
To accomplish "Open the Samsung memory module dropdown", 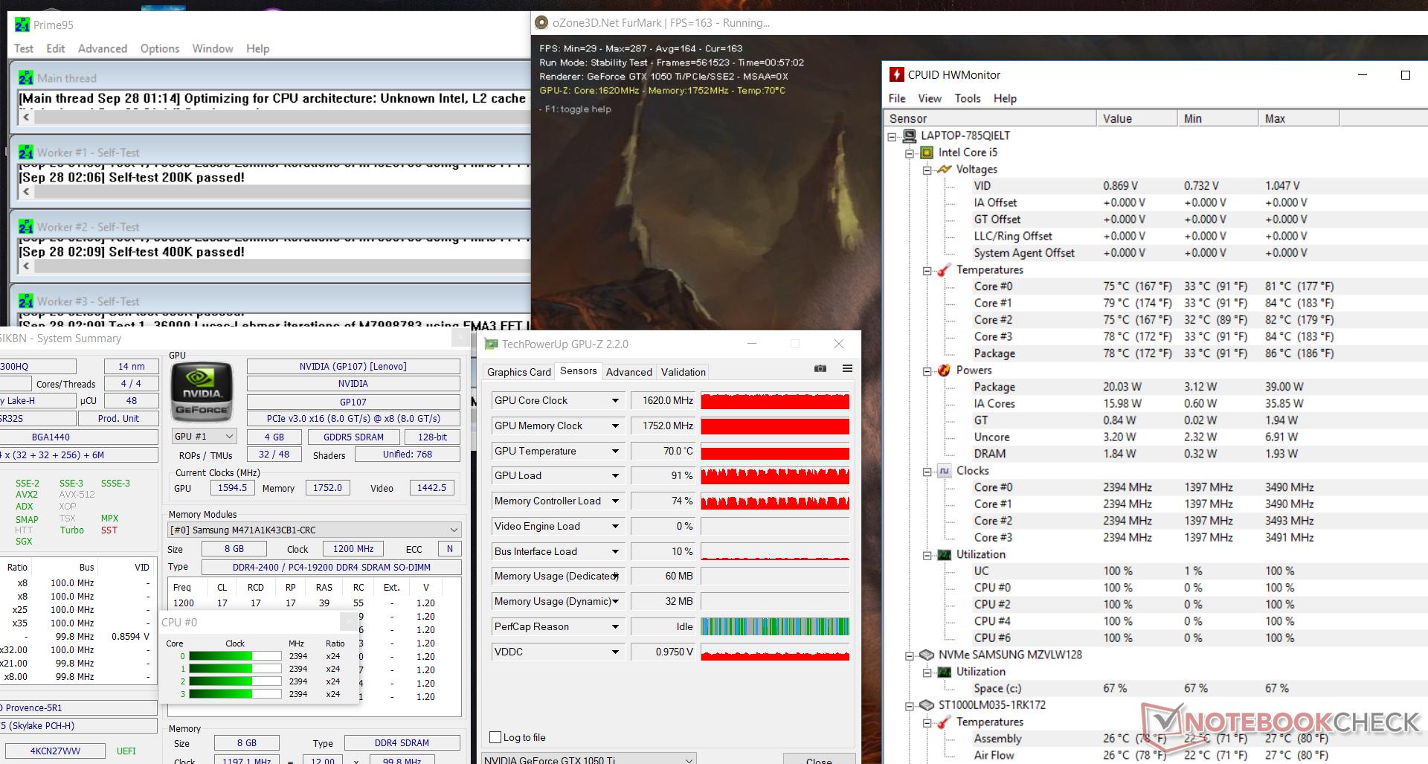I will 453,530.
